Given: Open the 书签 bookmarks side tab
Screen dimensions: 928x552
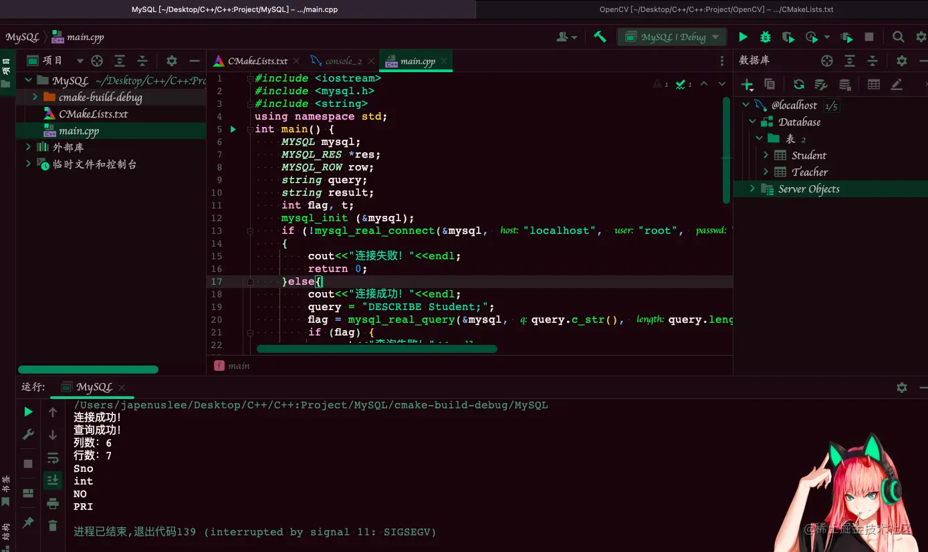Looking at the screenshot, I should pyautogui.click(x=6, y=490).
